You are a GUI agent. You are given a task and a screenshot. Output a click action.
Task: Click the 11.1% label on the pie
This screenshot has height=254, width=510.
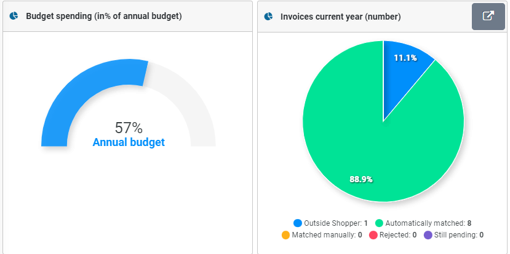405,58
